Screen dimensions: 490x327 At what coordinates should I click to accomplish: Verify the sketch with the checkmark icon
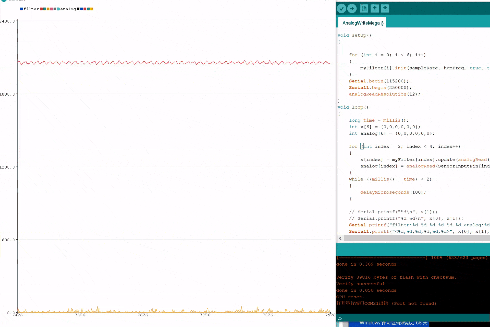[341, 8]
